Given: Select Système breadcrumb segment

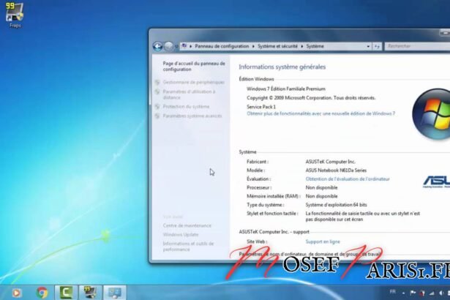Looking at the screenshot, I should click(315, 46).
